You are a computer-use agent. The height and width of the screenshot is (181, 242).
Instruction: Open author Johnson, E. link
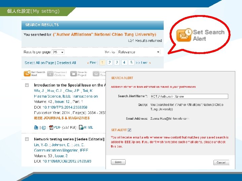[x=61, y=145]
